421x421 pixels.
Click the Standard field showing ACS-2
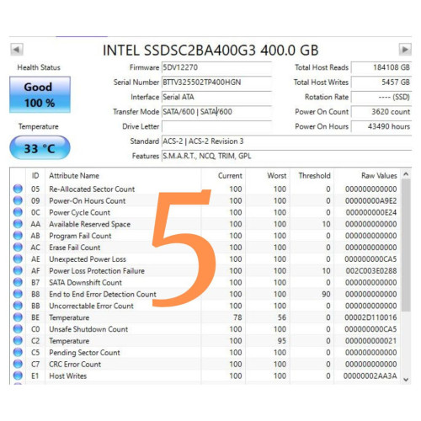click(x=286, y=141)
